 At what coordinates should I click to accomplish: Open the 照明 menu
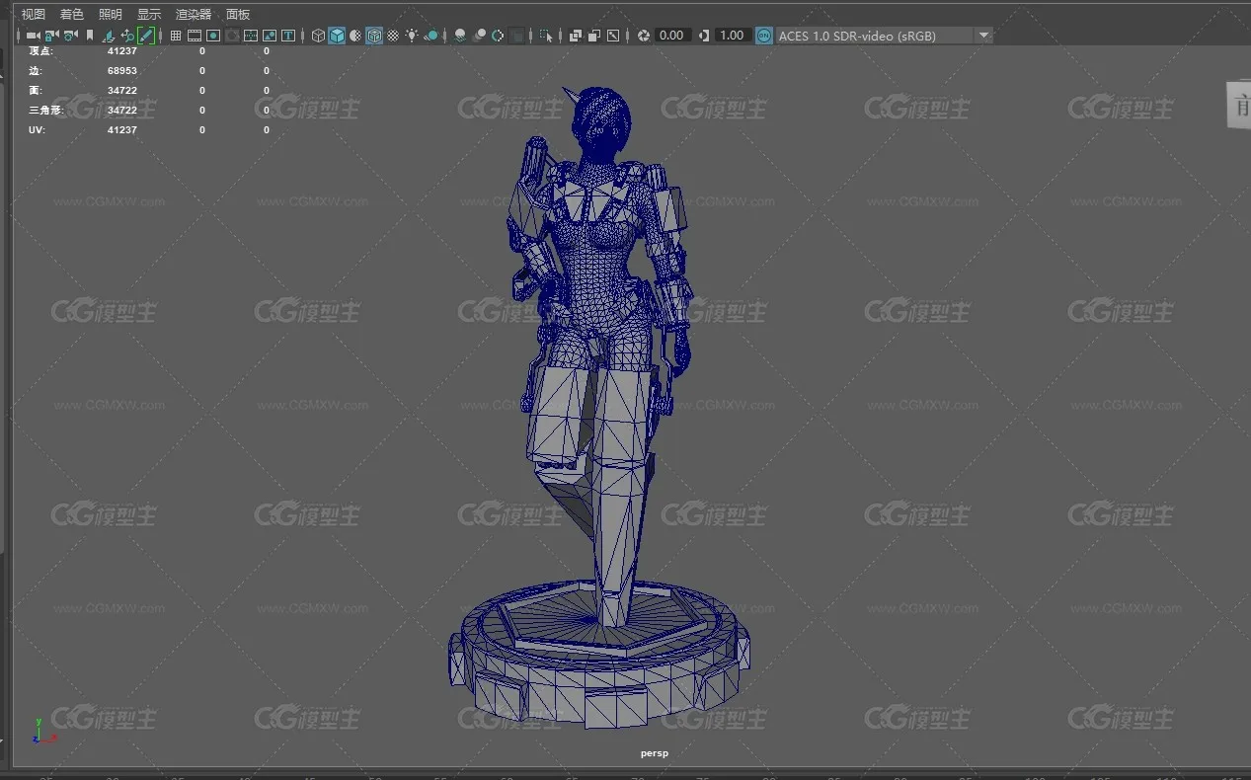111,14
